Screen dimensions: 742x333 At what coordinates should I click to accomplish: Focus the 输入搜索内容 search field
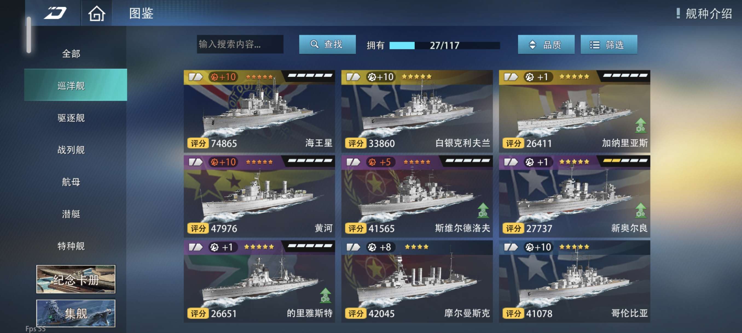coord(240,44)
